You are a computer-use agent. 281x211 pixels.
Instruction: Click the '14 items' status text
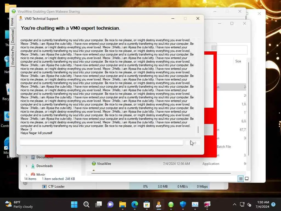30,179
